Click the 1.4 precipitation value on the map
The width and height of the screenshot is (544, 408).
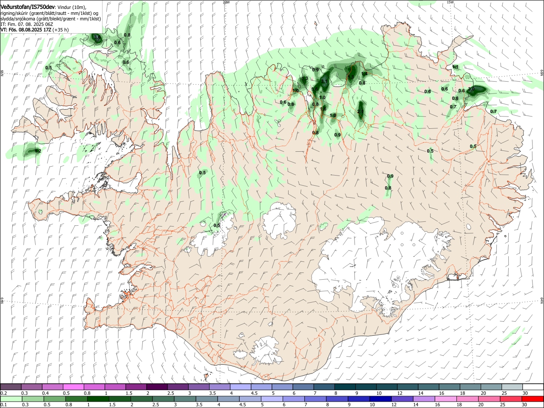(364, 74)
